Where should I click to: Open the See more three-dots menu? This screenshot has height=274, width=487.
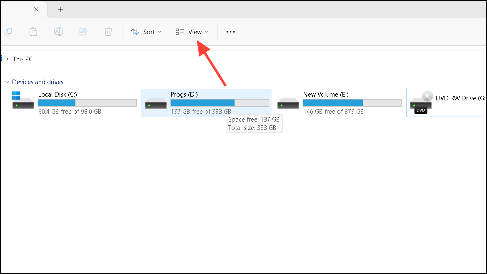(230, 32)
